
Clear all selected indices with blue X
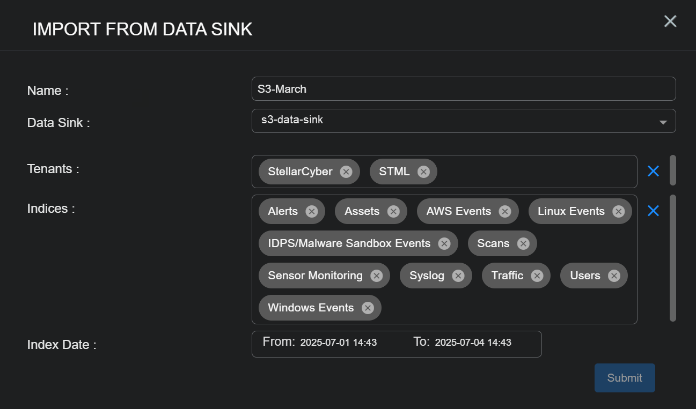[653, 211]
